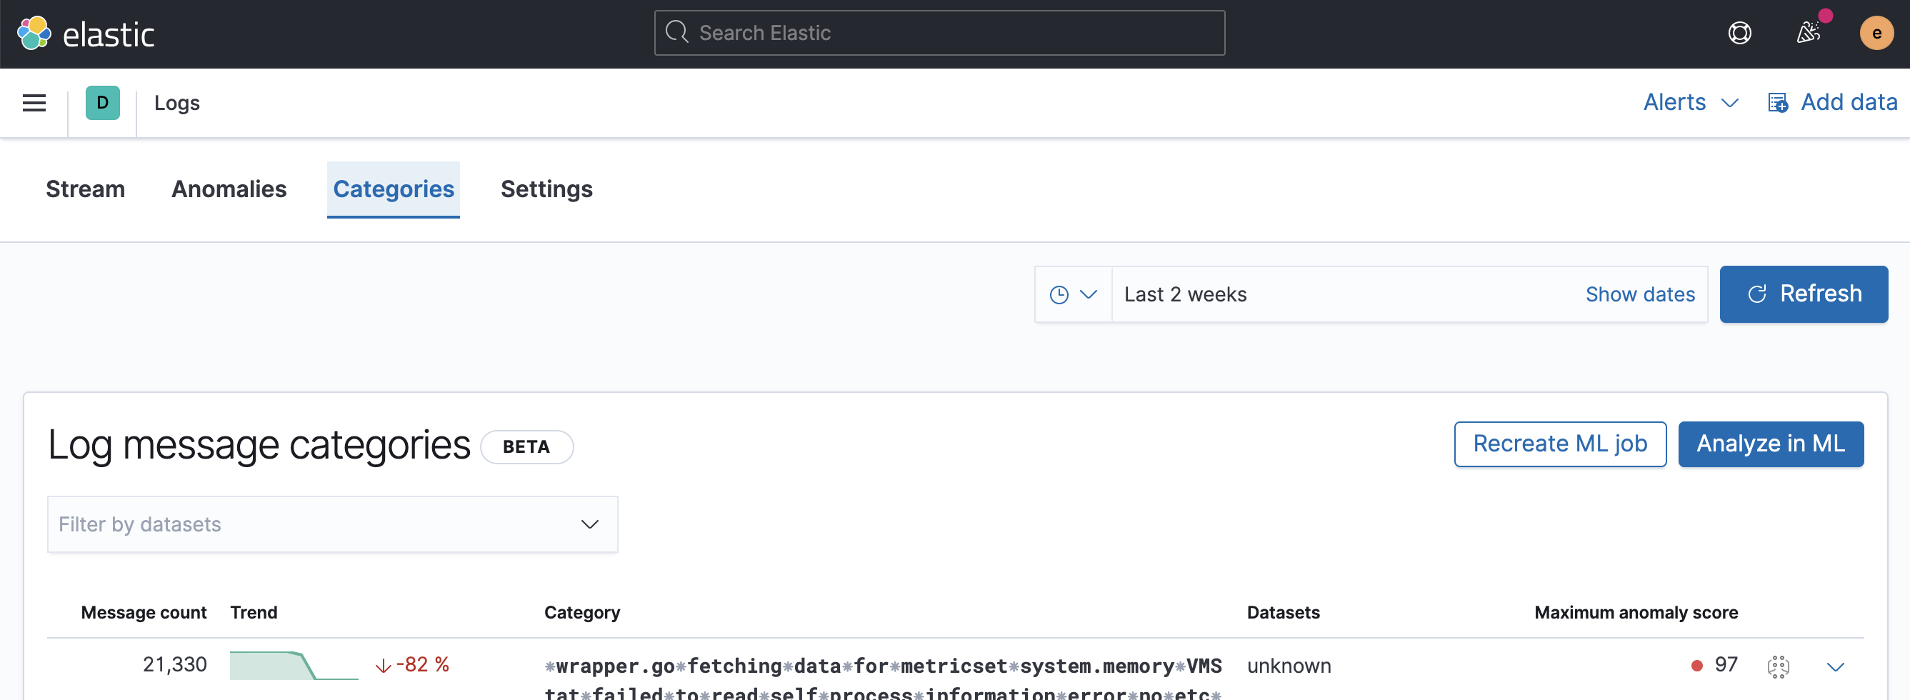The image size is (1910, 700).
Task: Click the Message count column header
Action: [x=144, y=613]
